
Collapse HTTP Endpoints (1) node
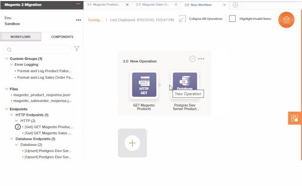(x=12, y=115)
